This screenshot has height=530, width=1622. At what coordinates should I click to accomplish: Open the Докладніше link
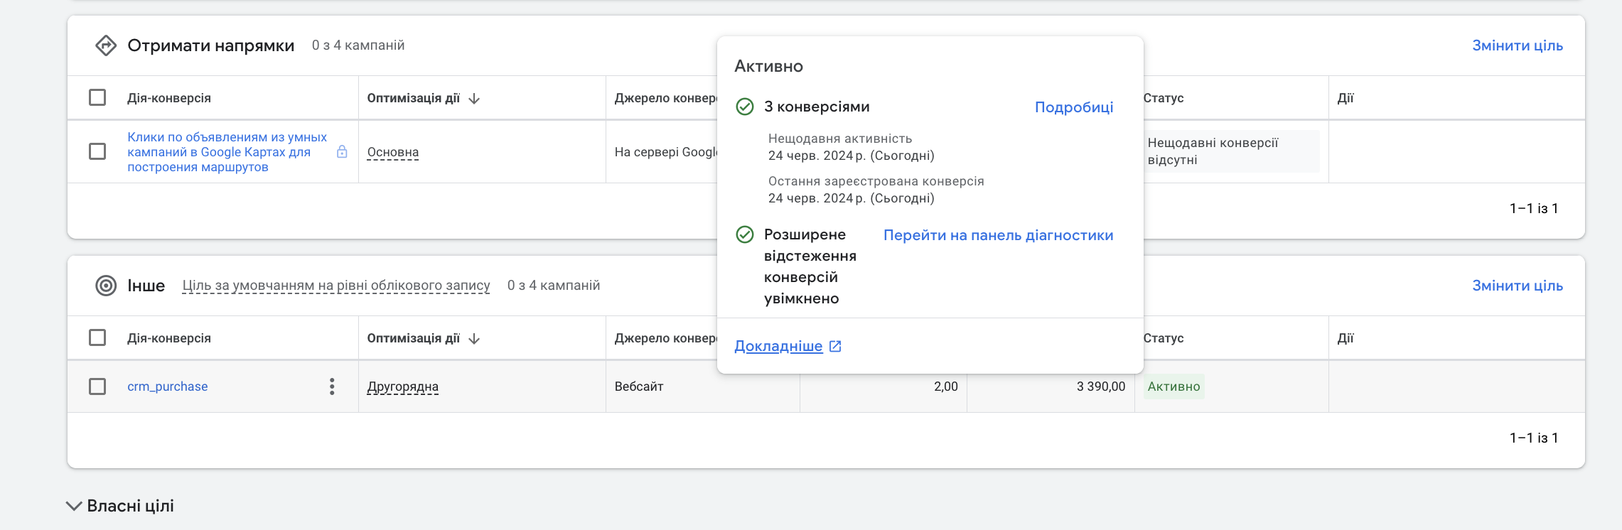778,346
